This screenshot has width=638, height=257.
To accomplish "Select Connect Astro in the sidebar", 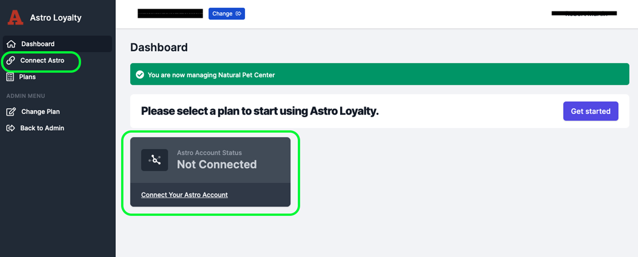I will coord(42,60).
